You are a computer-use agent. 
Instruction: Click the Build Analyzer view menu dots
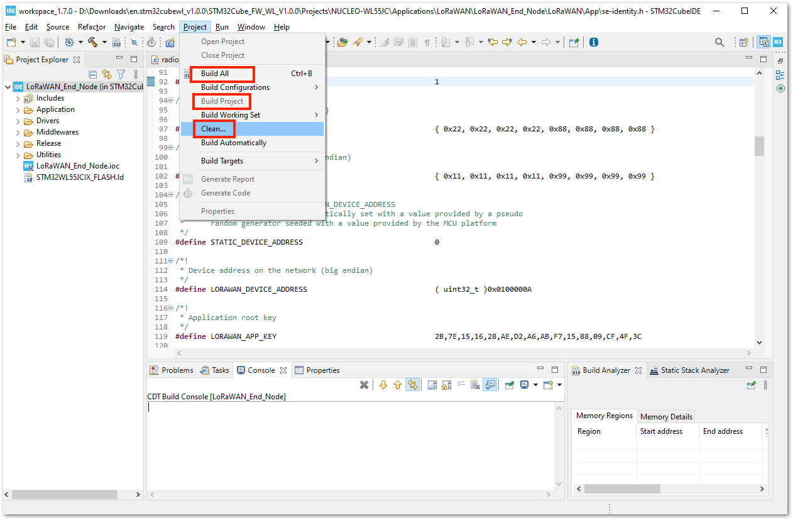765,385
